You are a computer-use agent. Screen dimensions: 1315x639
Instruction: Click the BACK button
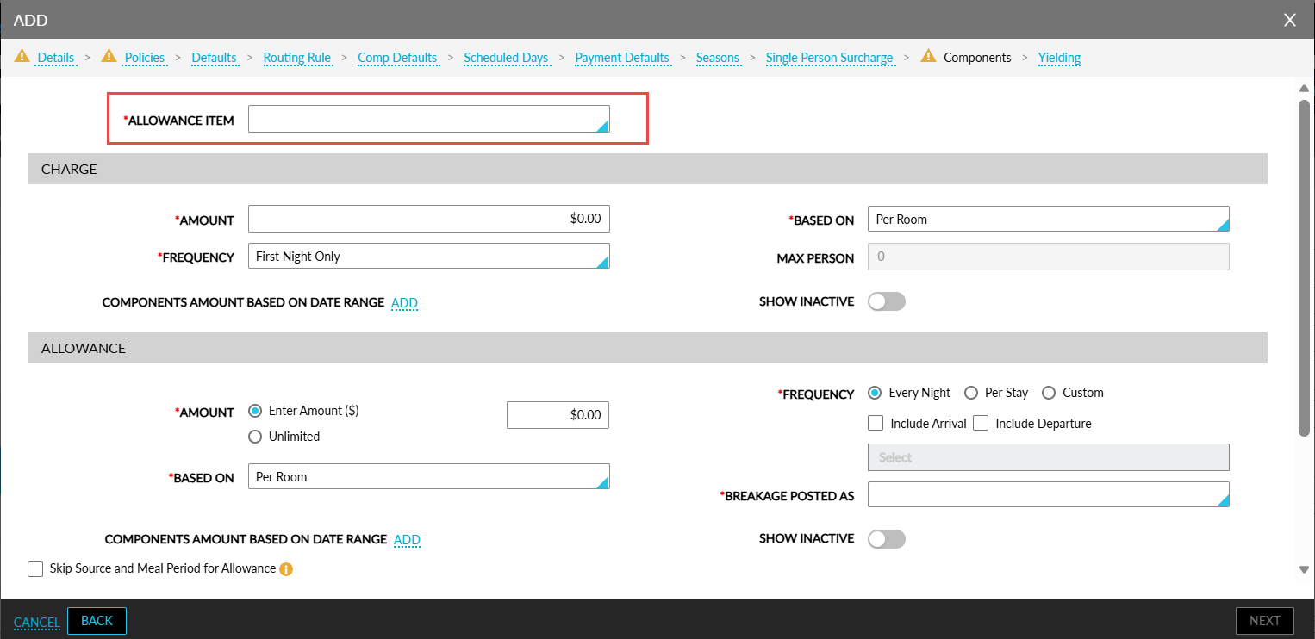97,621
